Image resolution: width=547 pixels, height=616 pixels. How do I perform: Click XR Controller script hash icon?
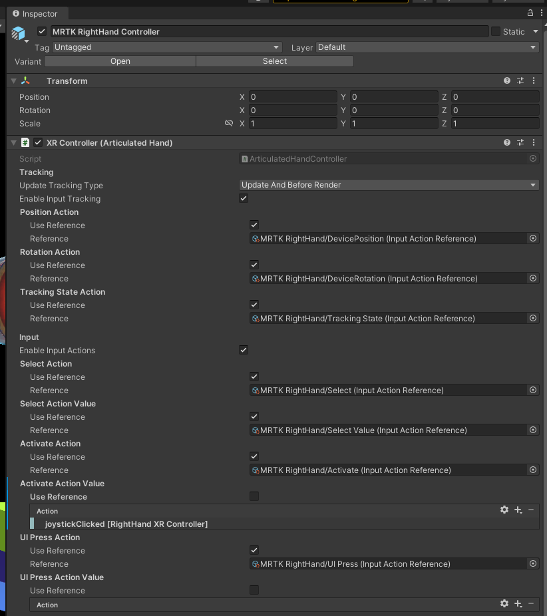(25, 142)
